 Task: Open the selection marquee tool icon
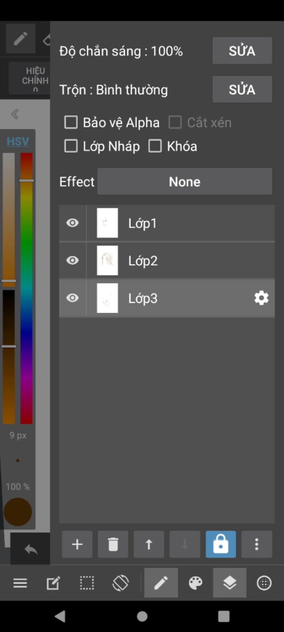click(x=87, y=583)
